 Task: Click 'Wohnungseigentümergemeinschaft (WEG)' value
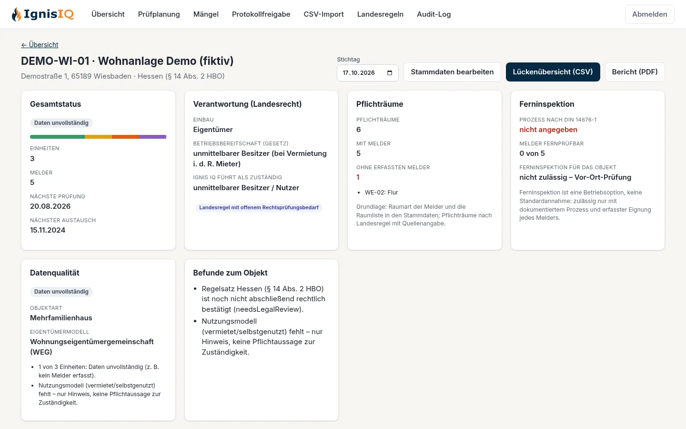[x=92, y=347]
